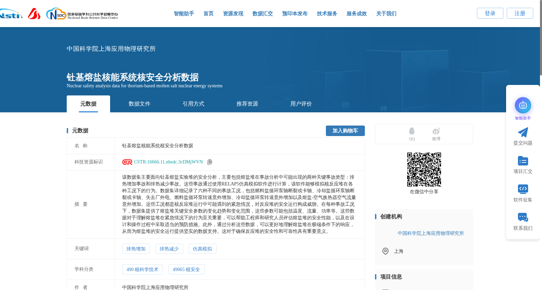The height and width of the screenshot is (290, 542).
Task: Click the 项目信息 section heading
Action: point(391,277)
